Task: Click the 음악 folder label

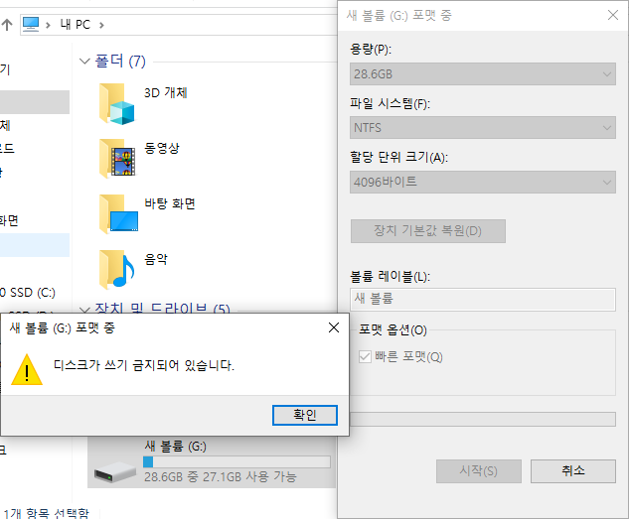Action: point(156,260)
